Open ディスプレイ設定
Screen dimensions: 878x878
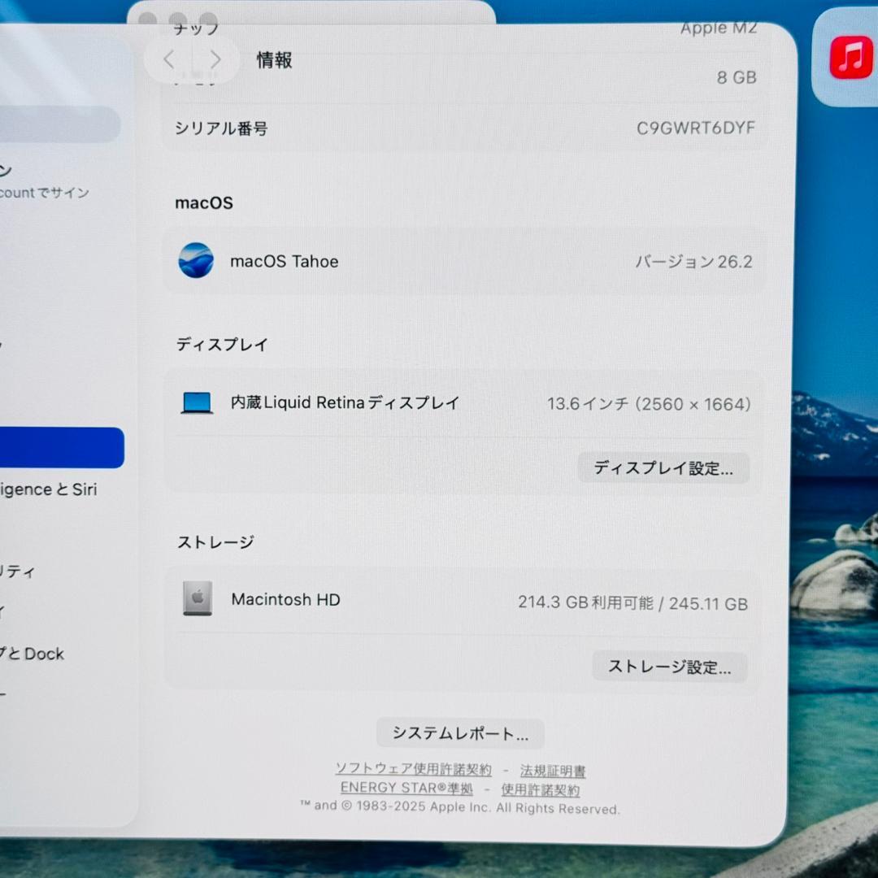point(663,468)
